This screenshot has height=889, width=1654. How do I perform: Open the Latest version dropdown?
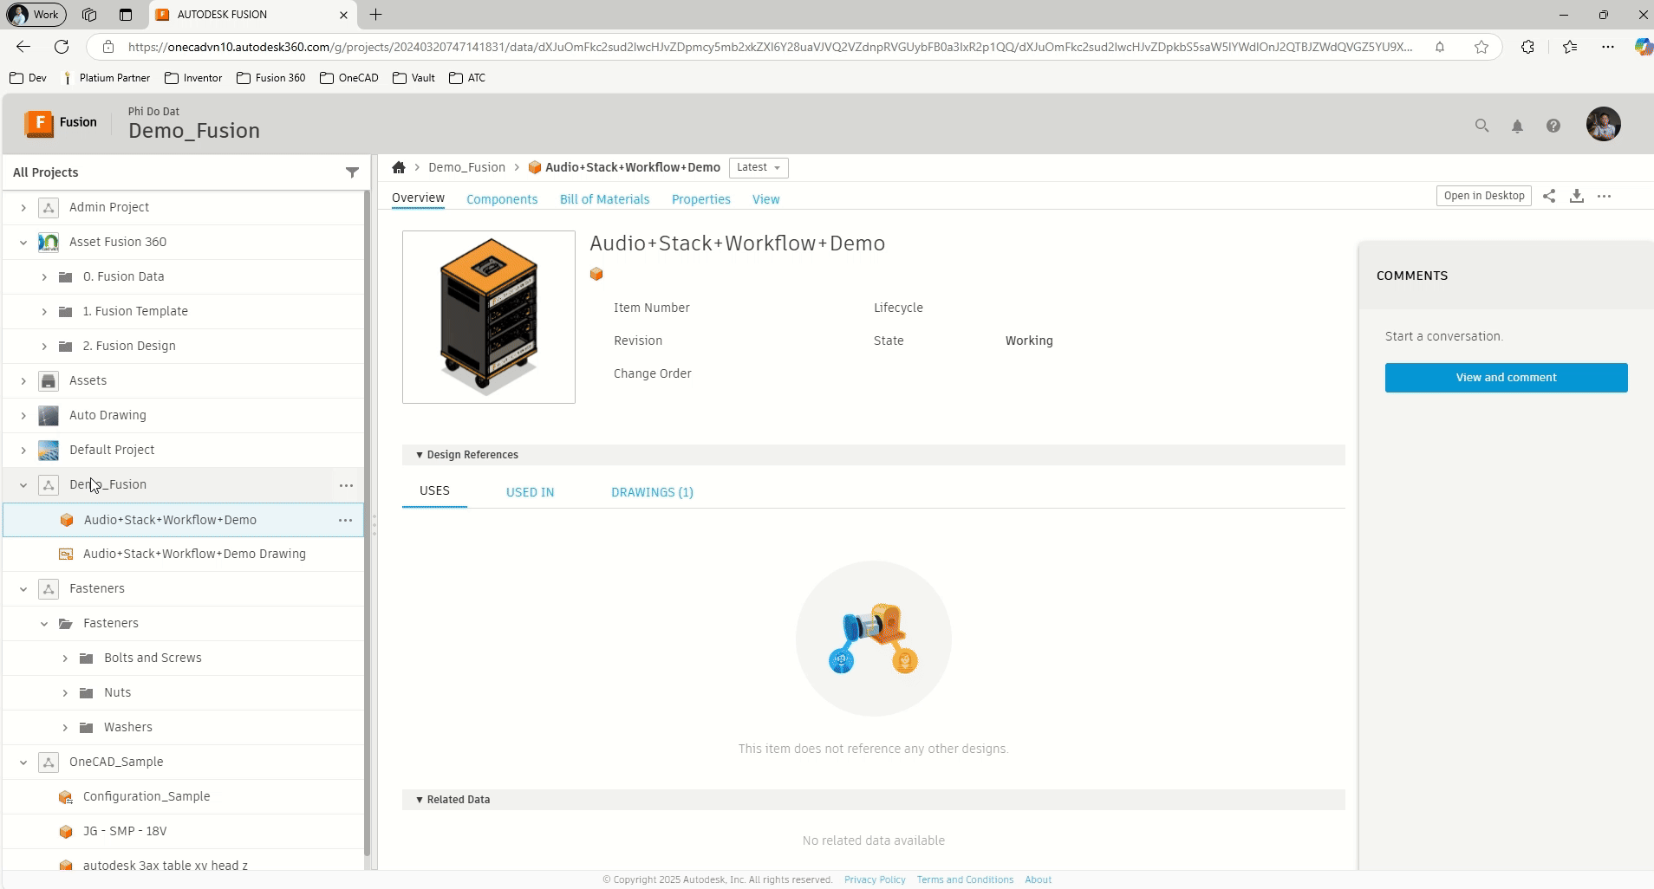[759, 167]
